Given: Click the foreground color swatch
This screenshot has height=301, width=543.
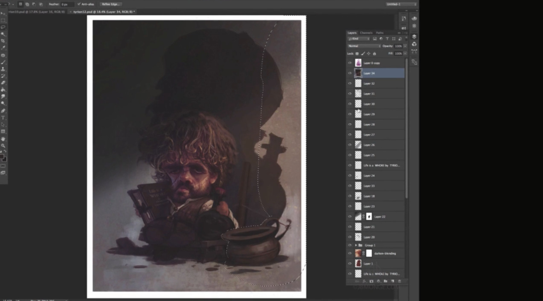Looking at the screenshot, I should (2, 157).
